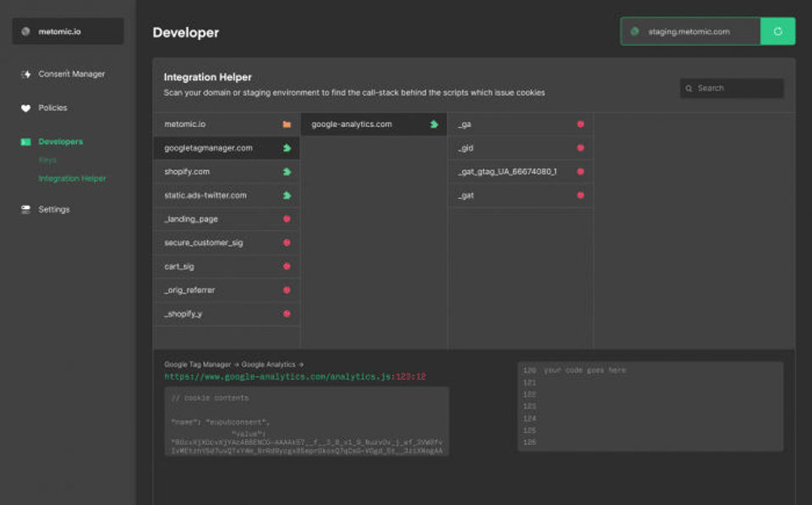The height and width of the screenshot is (505, 812).
Task: Click the red dot beside _ga cookie
Action: point(580,124)
